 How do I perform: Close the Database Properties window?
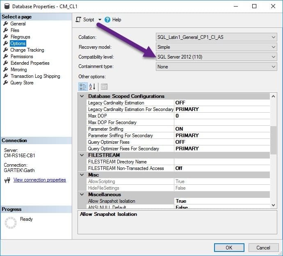click(x=273, y=6)
